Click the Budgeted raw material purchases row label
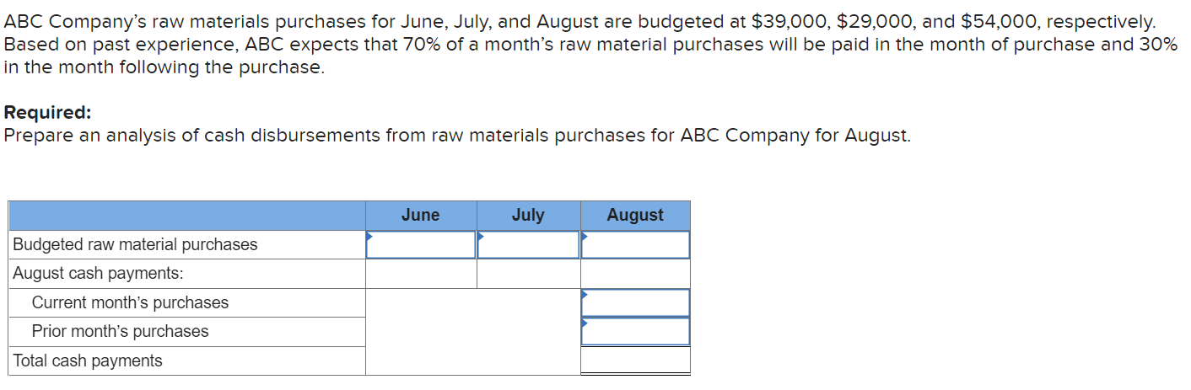The width and height of the screenshot is (1191, 390). 136,244
